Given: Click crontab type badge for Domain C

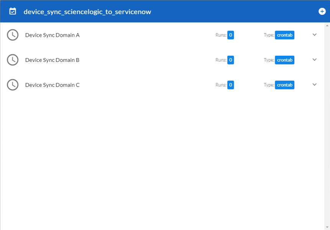Looking at the screenshot, I should (284, 85).
